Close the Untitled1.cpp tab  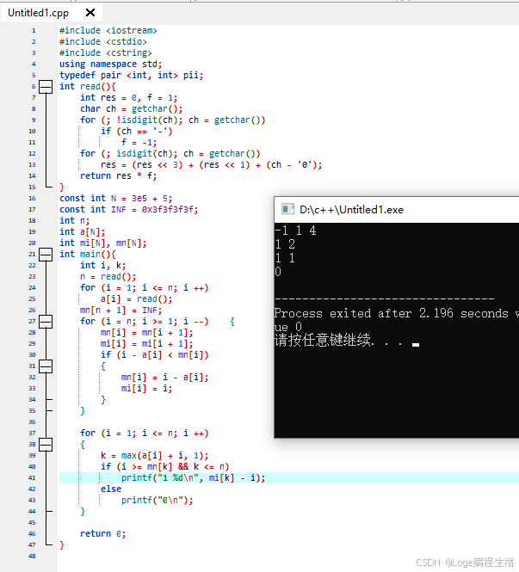click(90, 13)
